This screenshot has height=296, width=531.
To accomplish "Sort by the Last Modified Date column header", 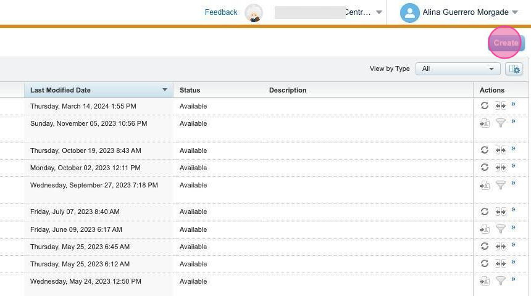I will pyautogui.click(x=61, y=90).
